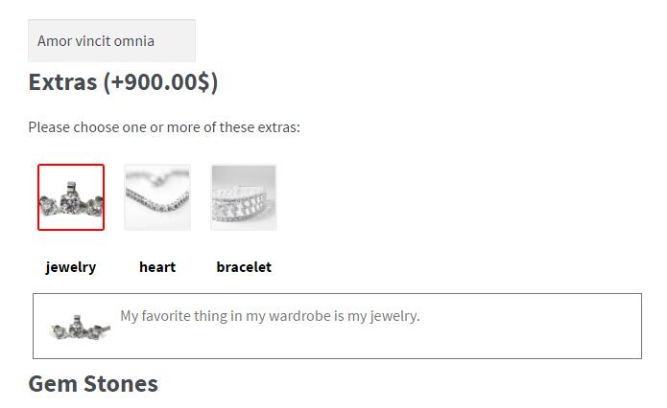Click the 'Gem Stones' section heading
This screenshot has height=408, width=667.
[93, 384]
